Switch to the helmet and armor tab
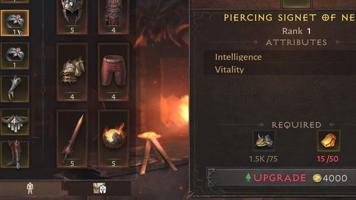 tap(99, 188)
